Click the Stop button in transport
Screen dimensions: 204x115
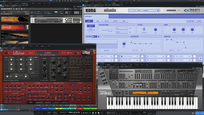click(x=93, y=113)
